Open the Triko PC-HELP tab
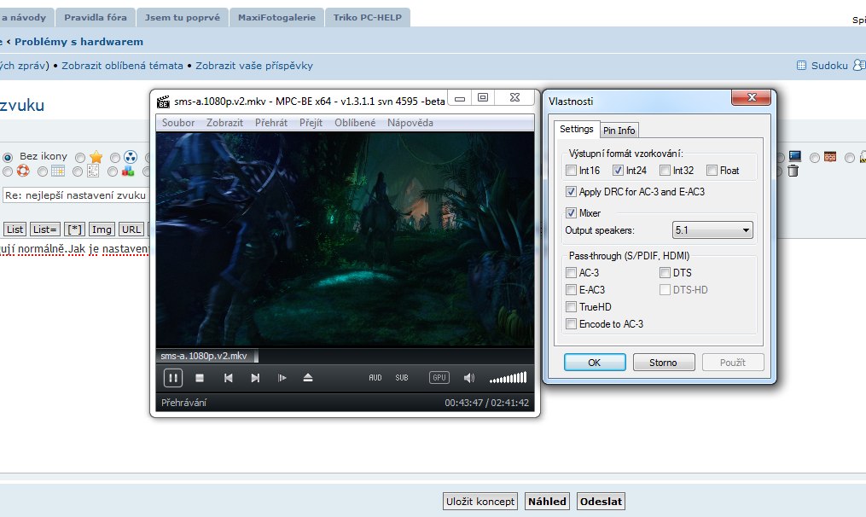This screenshot has width=866, height=517. tap(368, 17)
